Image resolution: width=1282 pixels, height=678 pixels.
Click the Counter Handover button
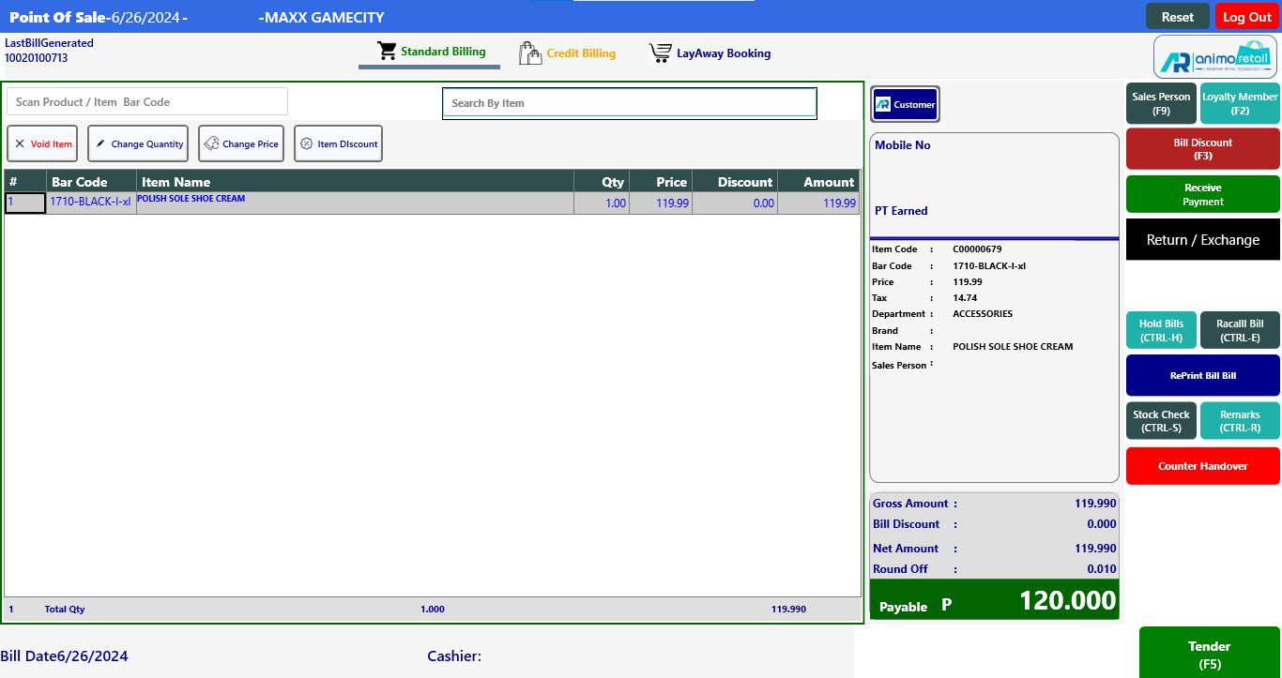tap(1202, 466)
